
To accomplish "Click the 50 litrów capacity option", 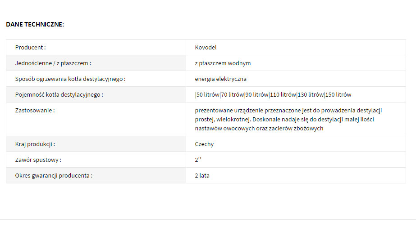I will tap(208, 95).
